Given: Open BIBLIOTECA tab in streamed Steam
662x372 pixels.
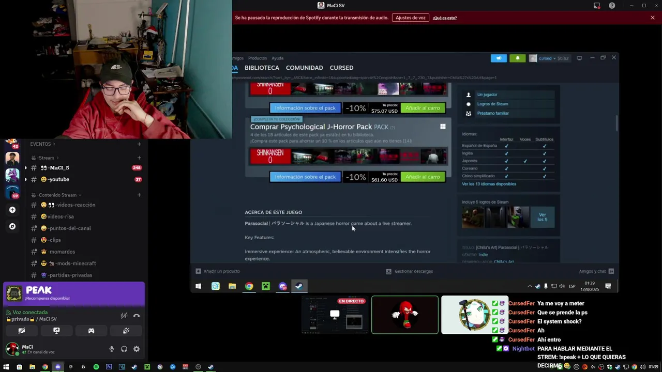Looking at the screenshot, I should [x=262, y=68].
